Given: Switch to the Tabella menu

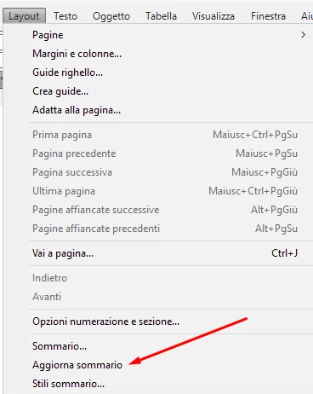Looking at the screenshot, I should (161, 16).
